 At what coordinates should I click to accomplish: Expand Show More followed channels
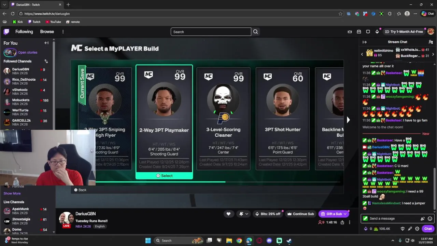coord(12,193)
